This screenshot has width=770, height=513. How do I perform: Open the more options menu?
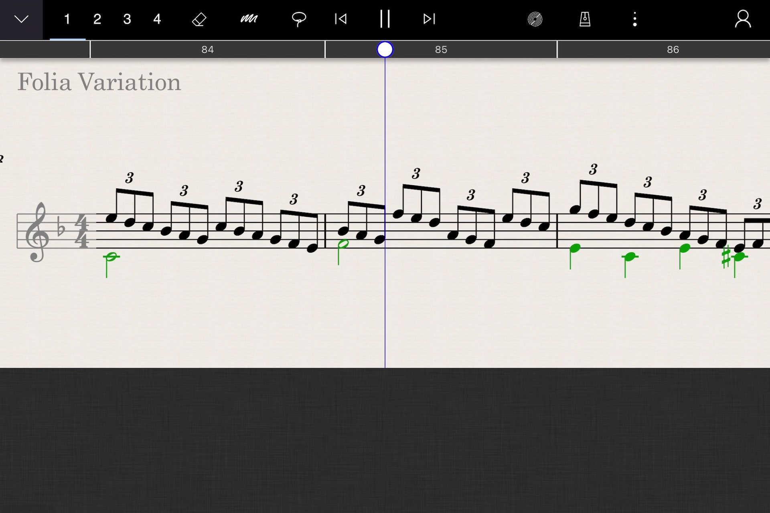click(635, 19)
